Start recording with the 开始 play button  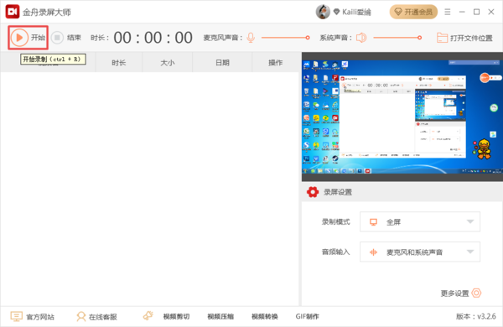pyautogui.click(x=19, y=38)
